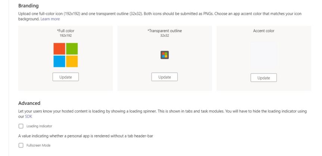Enable the Fullscreen Mode checkbox
This screenshot has height=156, width=322.
[21, 145]
